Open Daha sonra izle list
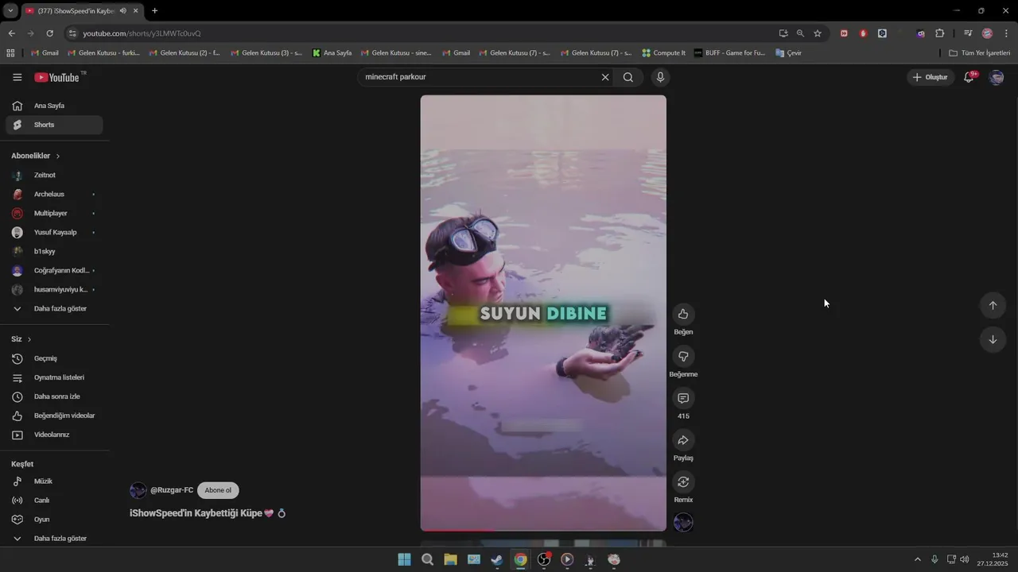The height and width of the screenshot is (572, 1018). pyautogui.click(x=54, y=396)
